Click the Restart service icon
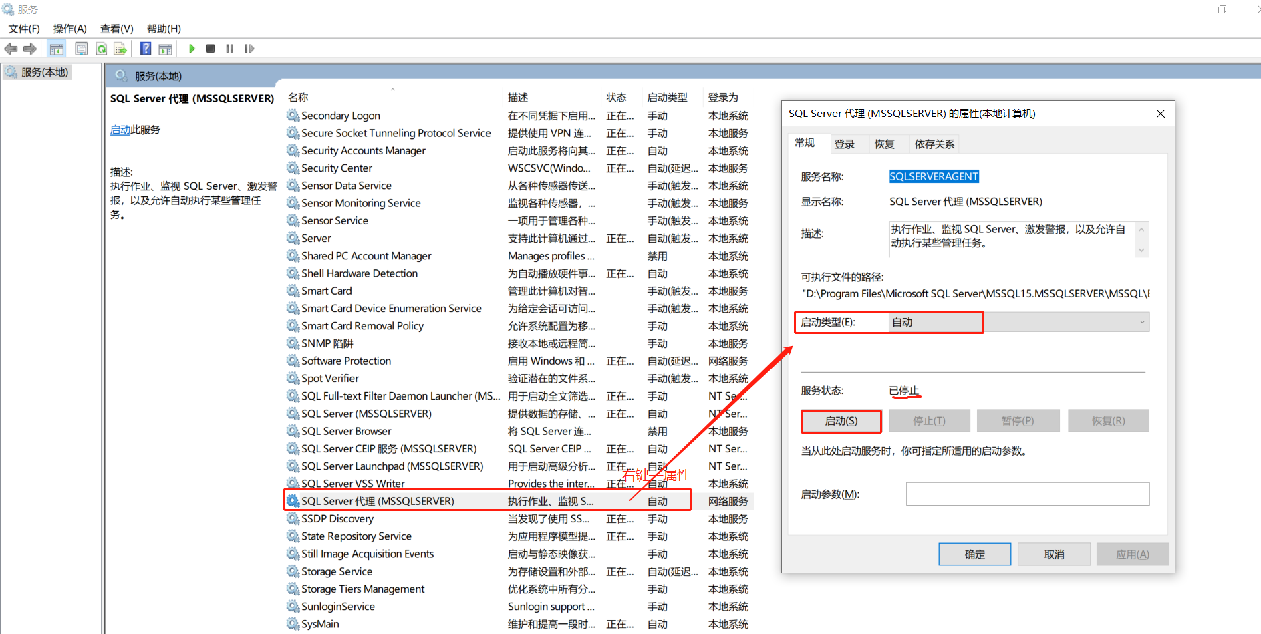 [x=249, y=49]
